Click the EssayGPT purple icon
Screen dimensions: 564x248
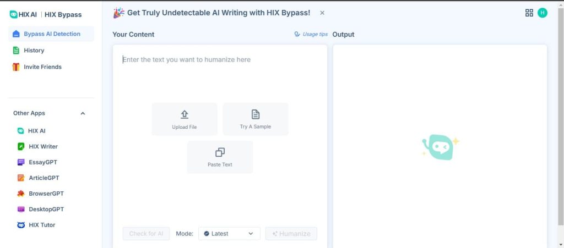click(21, 162)
